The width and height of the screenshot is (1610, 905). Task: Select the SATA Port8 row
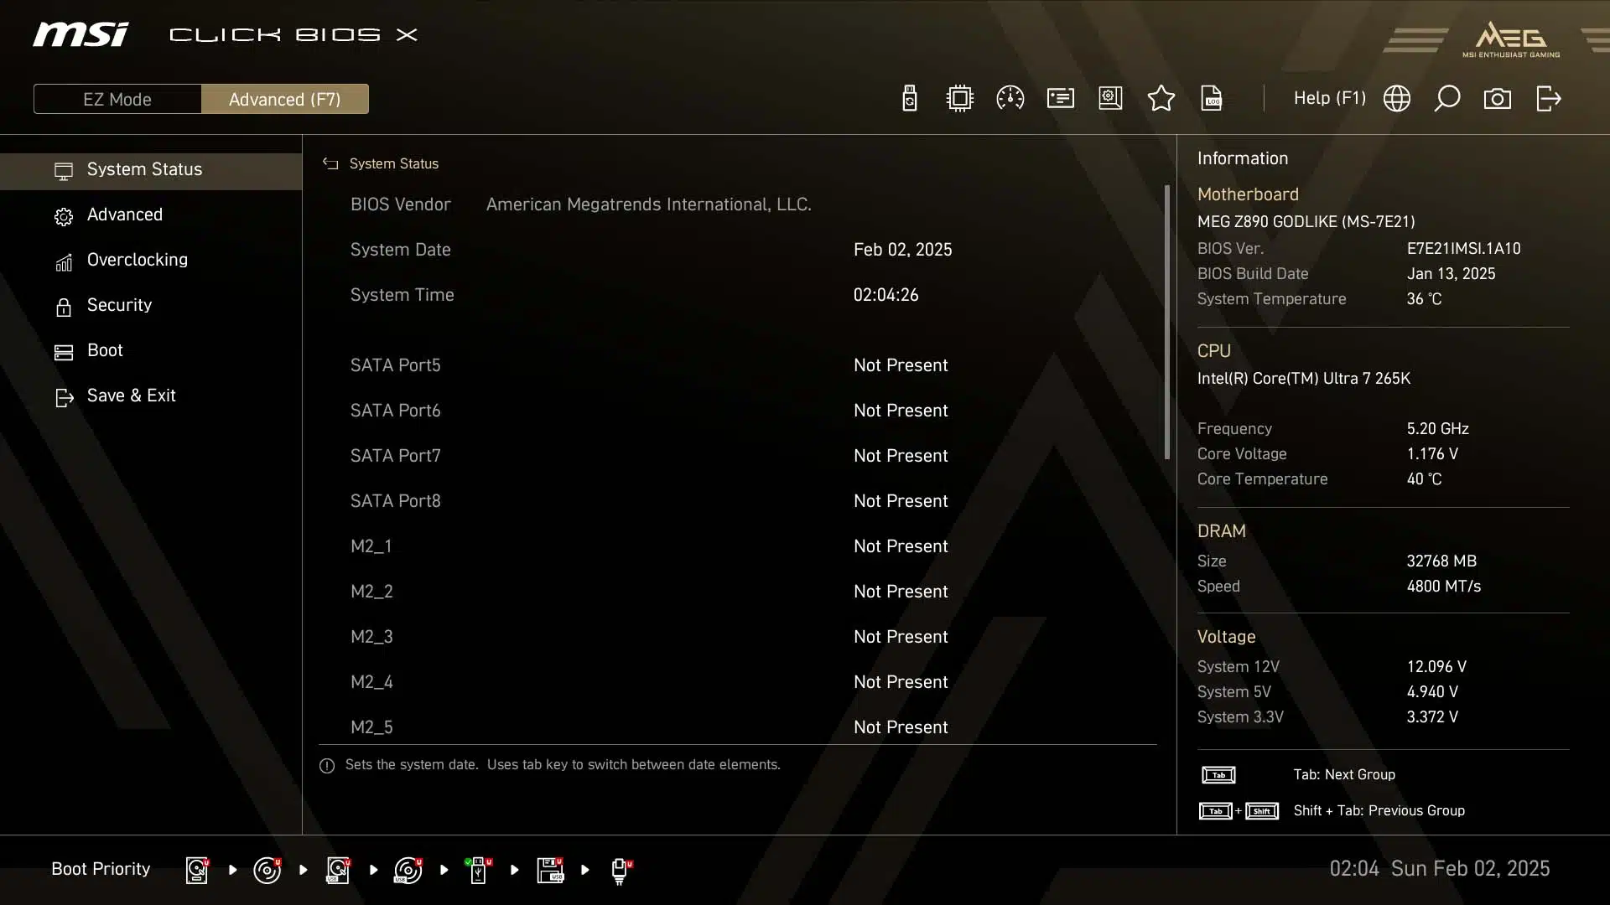coord(738,501)
